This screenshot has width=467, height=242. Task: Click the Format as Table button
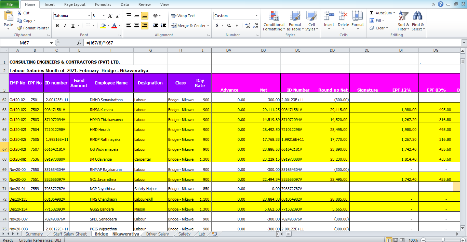coord(295,21)
